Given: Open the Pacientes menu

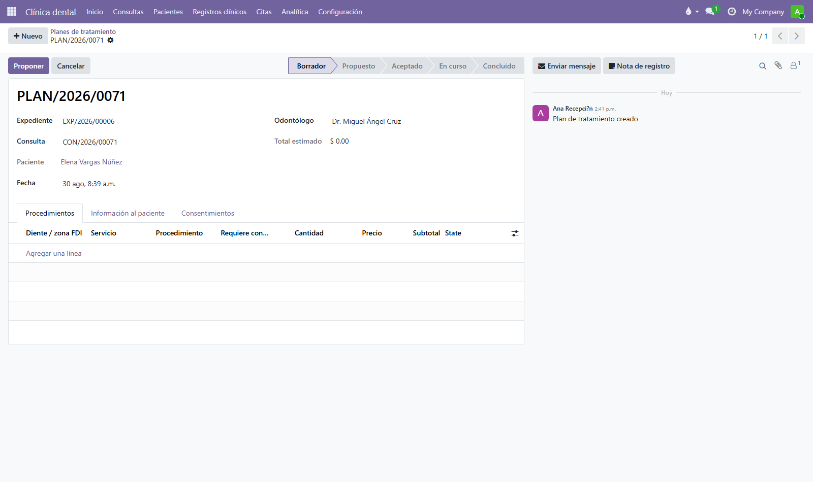Looking at the screenshot, I should coord(168,12).
